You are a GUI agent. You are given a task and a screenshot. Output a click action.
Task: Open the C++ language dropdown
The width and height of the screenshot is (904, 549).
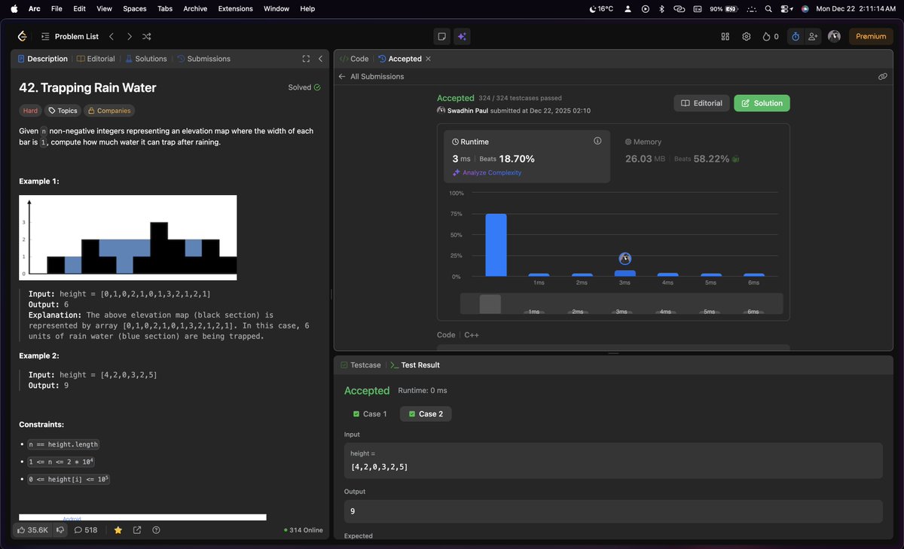472,334
